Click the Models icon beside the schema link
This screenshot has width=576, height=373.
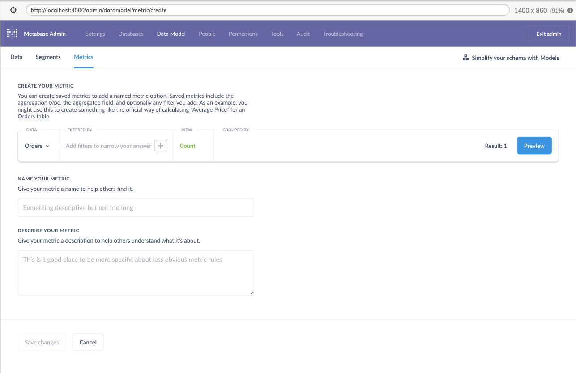tap(465, 57)
